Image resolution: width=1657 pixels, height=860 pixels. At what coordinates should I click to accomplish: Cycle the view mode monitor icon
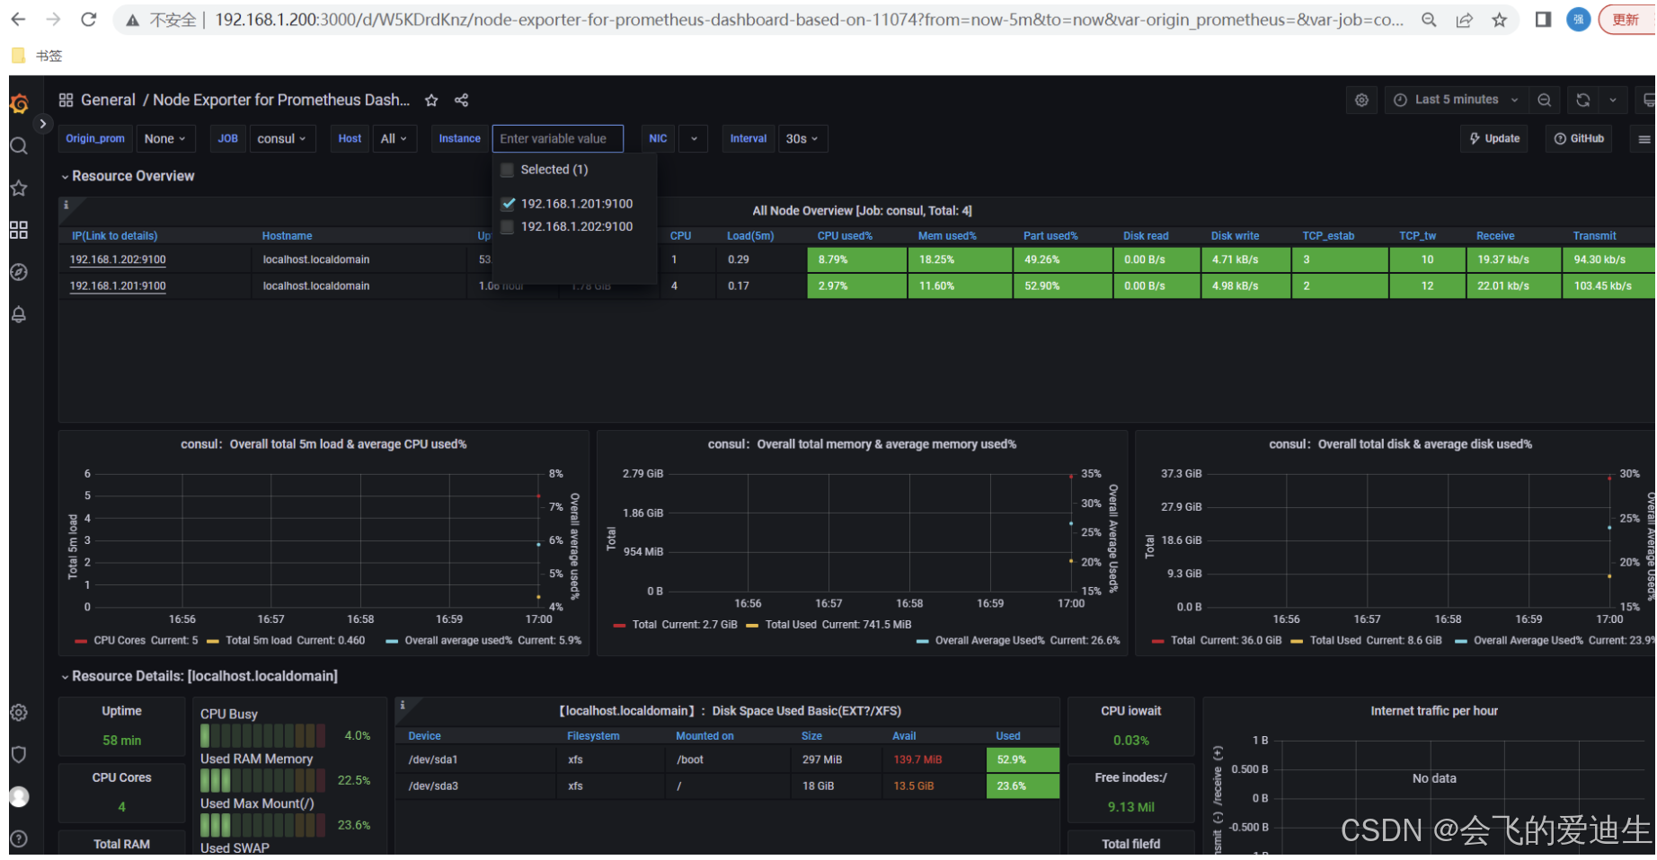[1647, 100]
